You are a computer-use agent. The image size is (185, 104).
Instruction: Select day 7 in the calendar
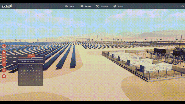(40, 71)
